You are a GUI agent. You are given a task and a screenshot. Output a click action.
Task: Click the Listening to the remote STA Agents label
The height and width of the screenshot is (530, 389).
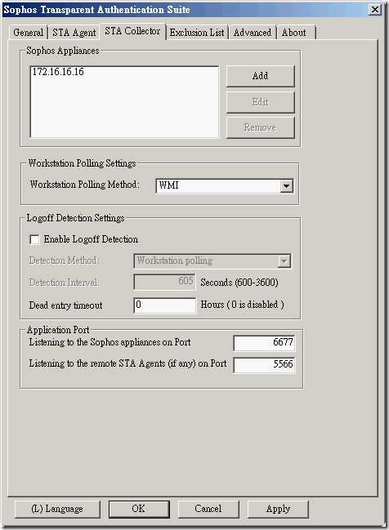click(x=127, y=363)
